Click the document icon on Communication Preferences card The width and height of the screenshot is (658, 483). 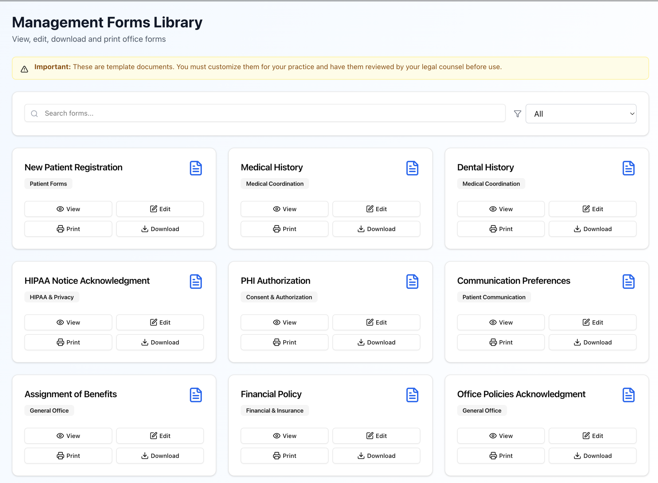(628, 282)
